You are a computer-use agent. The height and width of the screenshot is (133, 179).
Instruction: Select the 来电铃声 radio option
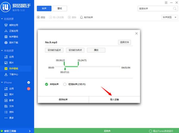pos(47,84)
